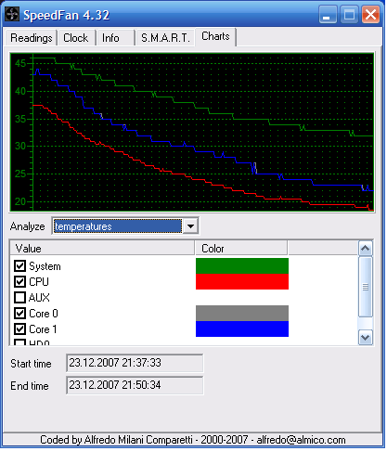387x451 pixels.
Task: Click the green System color swatch
Action: click(242, 265)
